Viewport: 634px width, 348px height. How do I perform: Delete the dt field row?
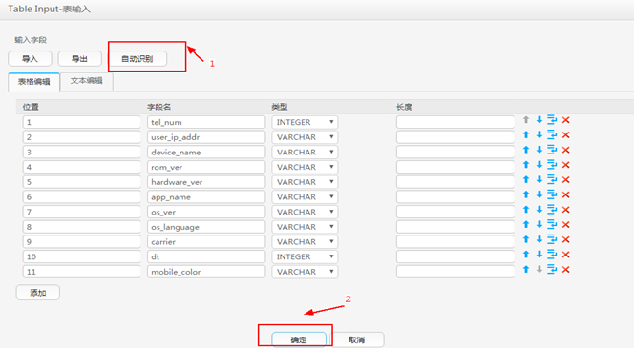click(565, 255)
